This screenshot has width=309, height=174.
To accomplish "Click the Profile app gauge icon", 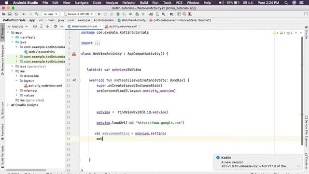I will click(130, 14).
